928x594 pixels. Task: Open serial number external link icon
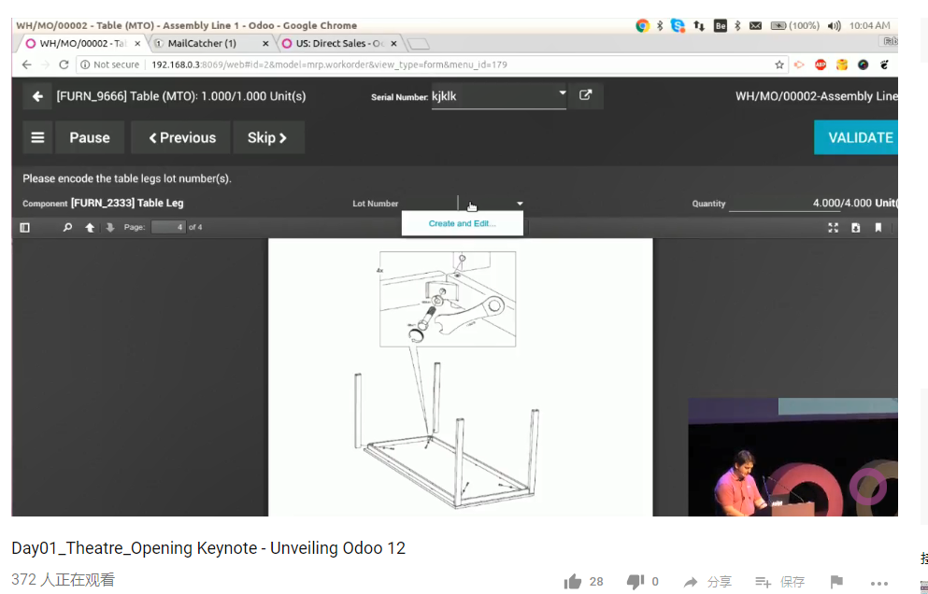click(x=585, y=95)
